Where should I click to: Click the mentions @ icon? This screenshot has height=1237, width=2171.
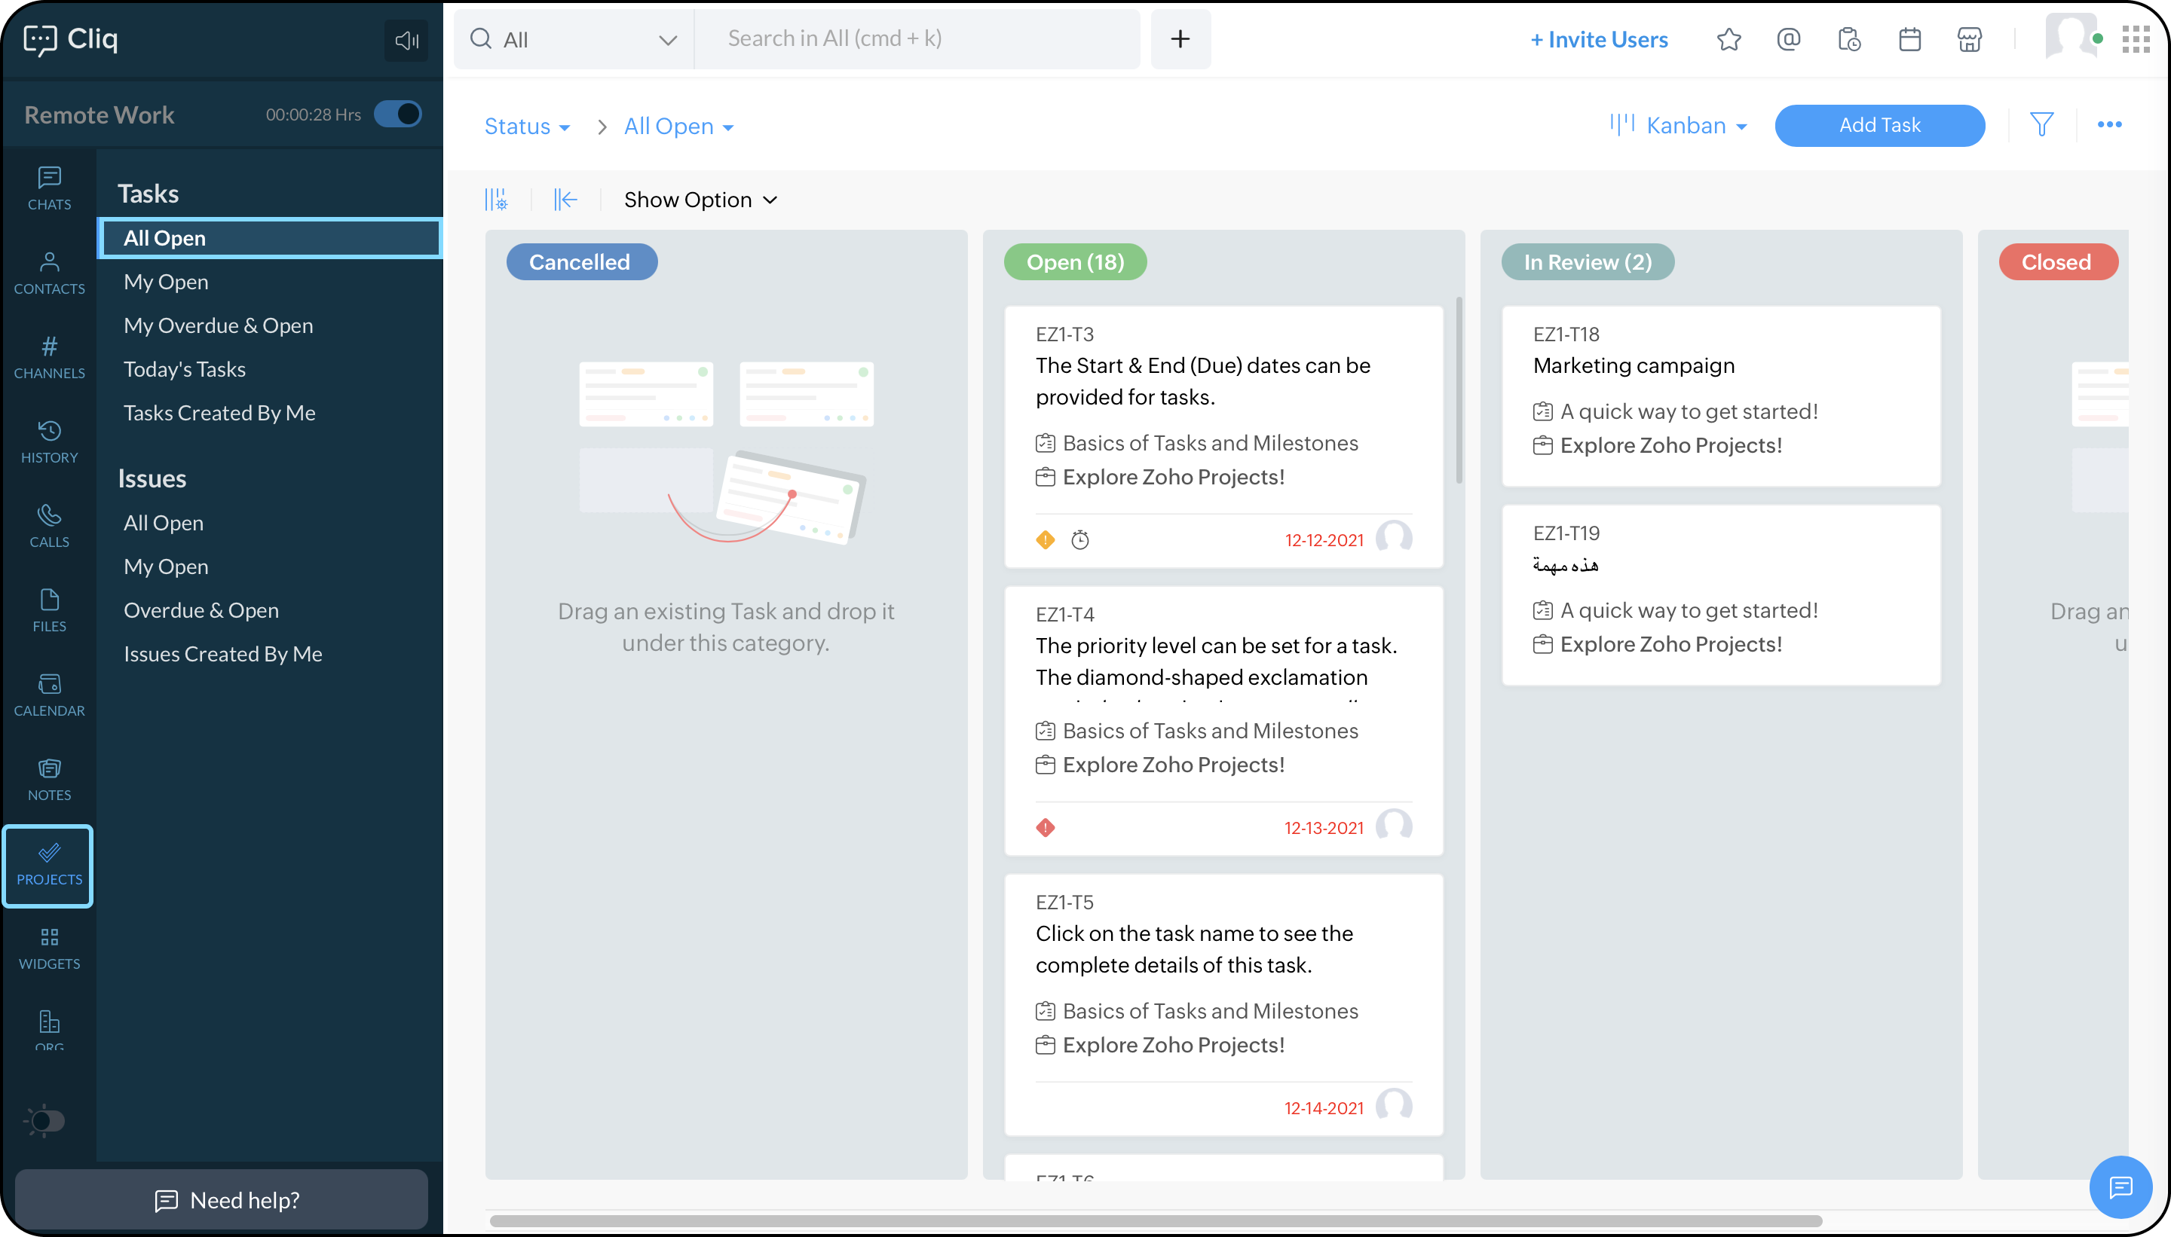[1789, 39]
